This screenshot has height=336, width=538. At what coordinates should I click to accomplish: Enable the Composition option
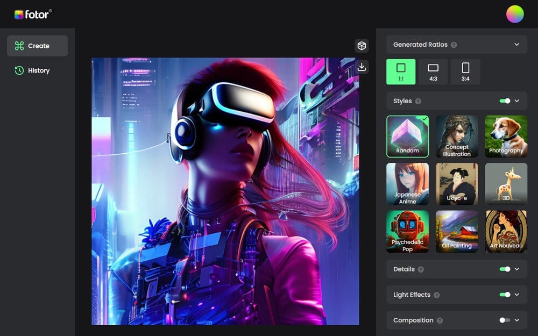505,320
